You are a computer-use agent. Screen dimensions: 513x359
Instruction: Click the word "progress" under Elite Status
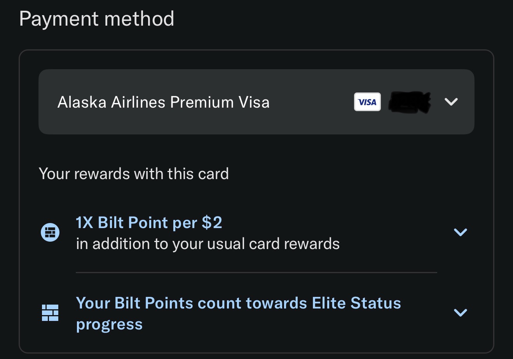click(109, 324)
